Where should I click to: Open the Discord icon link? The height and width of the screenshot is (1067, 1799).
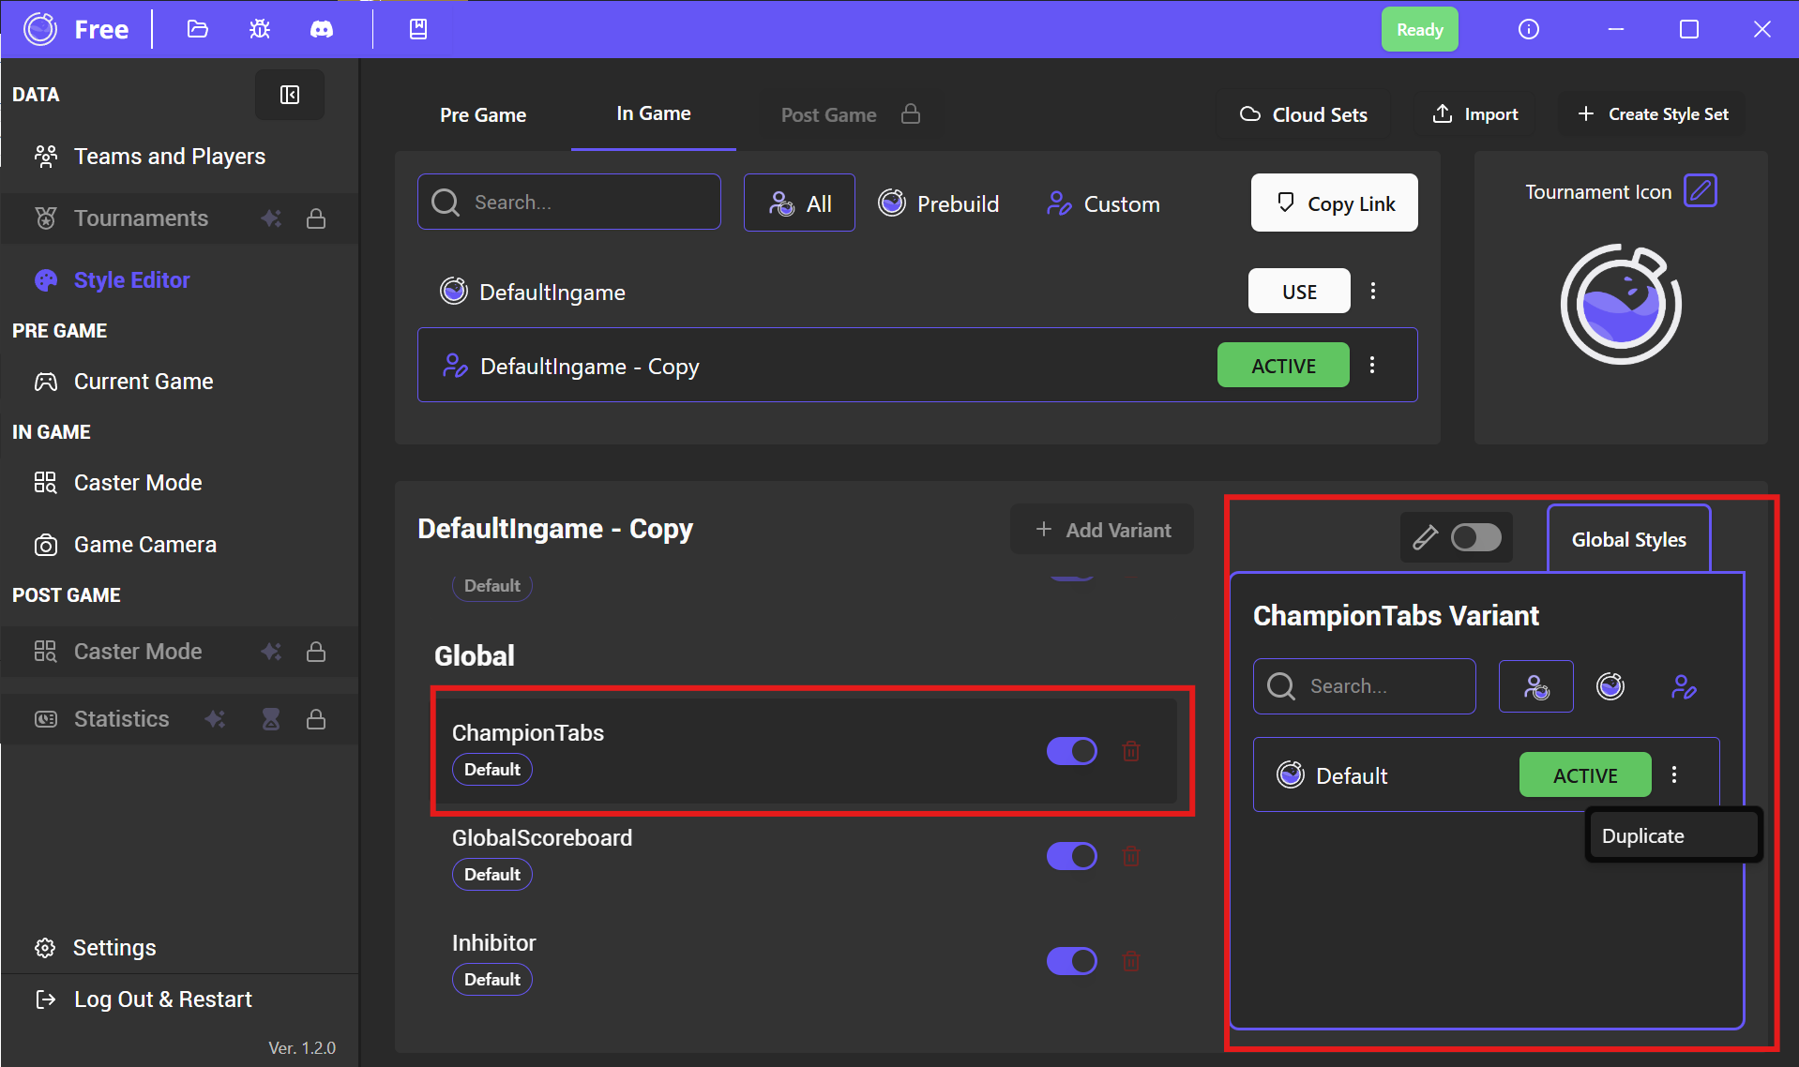tap(322, 29)
